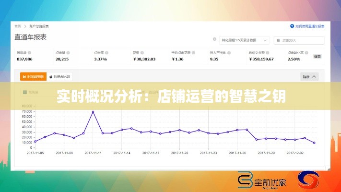Switch to the 时间趋势图 tab

(x=33, y=76)
